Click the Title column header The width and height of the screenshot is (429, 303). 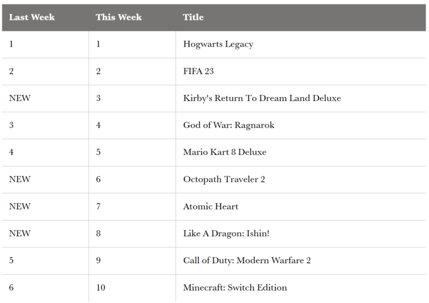click(193, 17)
